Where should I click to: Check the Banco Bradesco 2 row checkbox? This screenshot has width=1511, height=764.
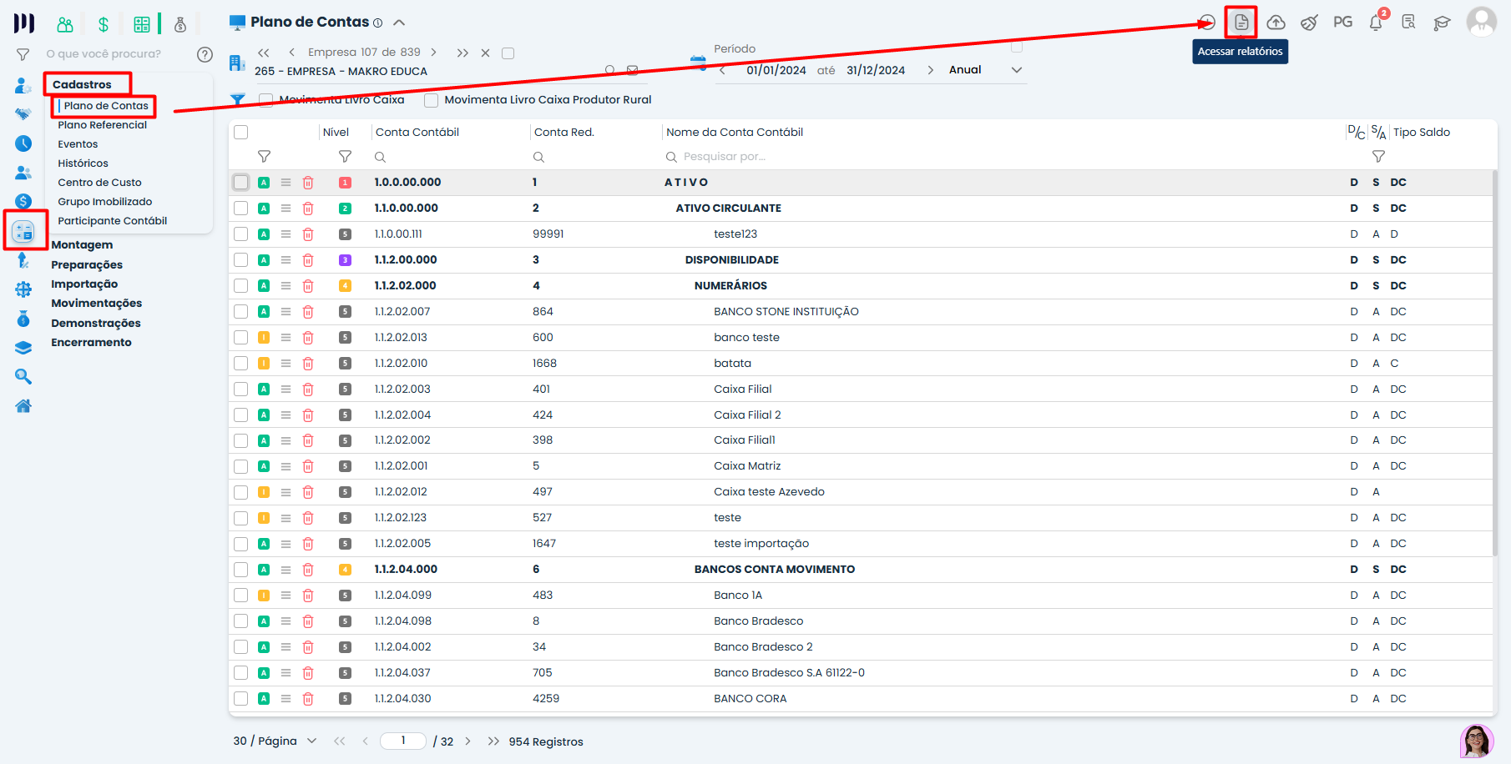tap(241, 647)
